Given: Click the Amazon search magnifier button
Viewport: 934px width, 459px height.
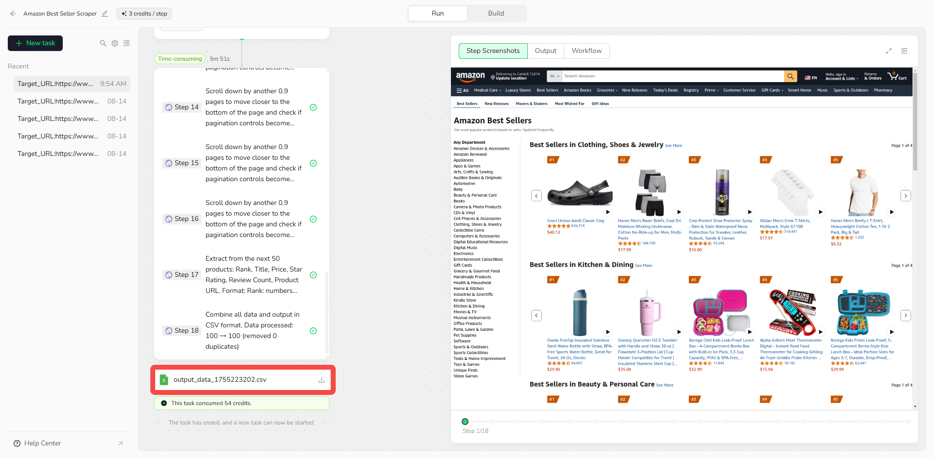Looking at the screenshot, I should (x=790, y=76).
